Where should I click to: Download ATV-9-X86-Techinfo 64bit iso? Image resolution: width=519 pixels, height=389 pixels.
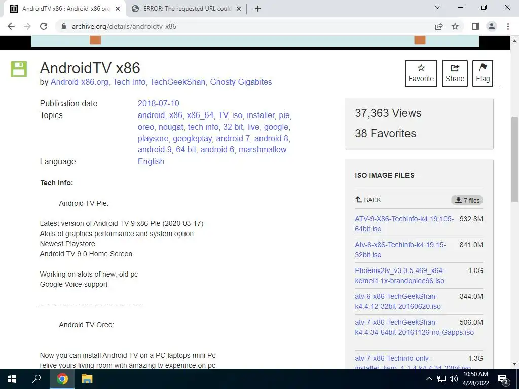coord(404,224)
